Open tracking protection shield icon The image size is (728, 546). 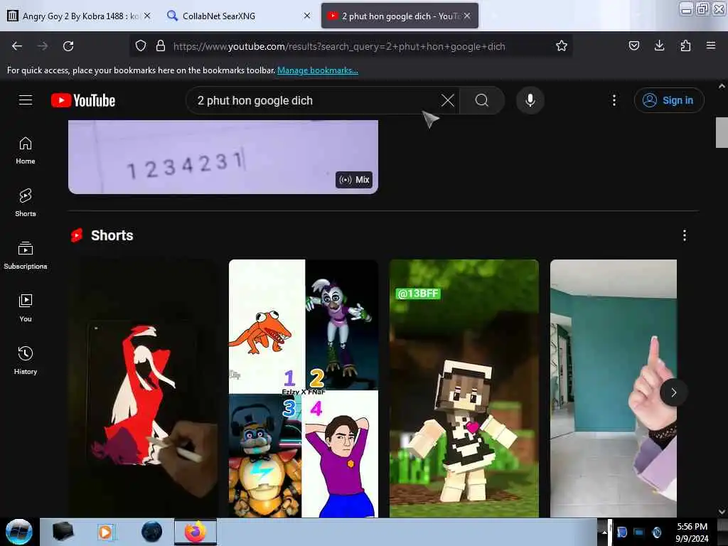(x=141, y=46)
